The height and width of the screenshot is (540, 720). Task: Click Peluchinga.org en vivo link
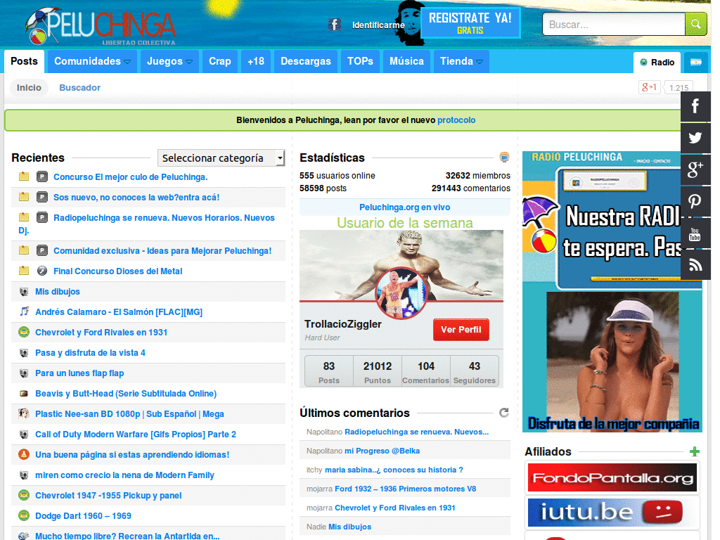click(x=404, y=207)
